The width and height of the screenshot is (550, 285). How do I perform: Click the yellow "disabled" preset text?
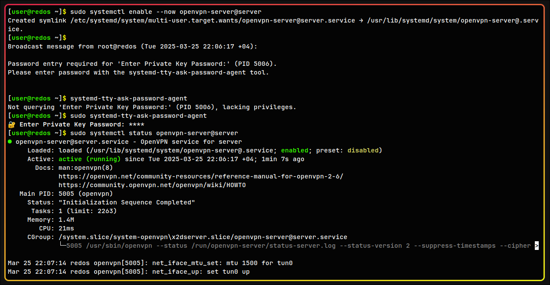[x=363, y=150]
